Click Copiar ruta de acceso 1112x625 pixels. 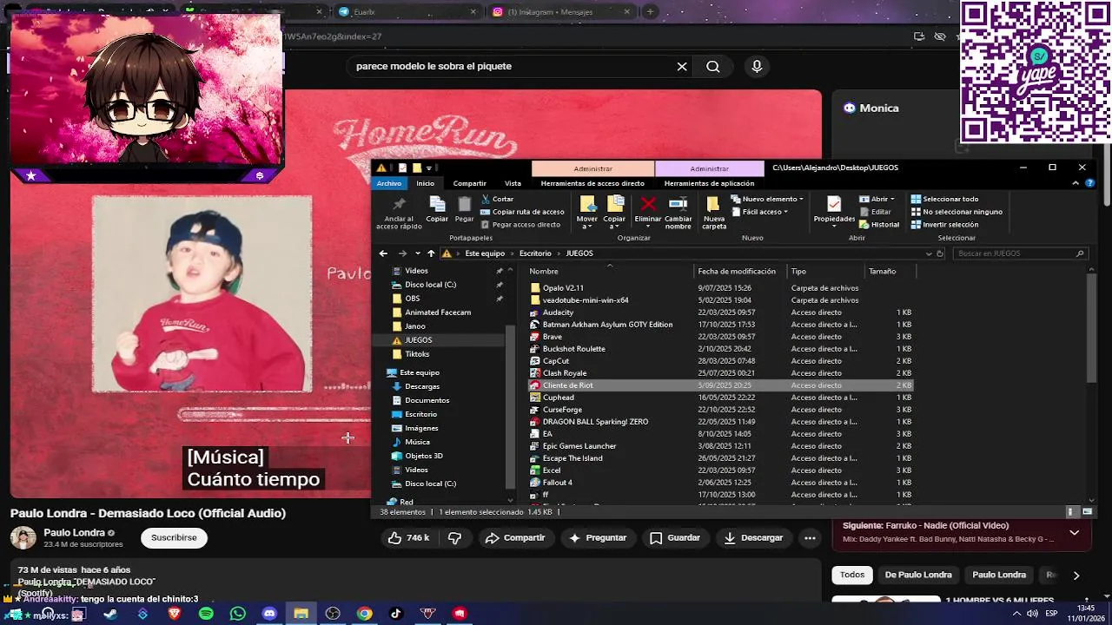click(523, 212)
